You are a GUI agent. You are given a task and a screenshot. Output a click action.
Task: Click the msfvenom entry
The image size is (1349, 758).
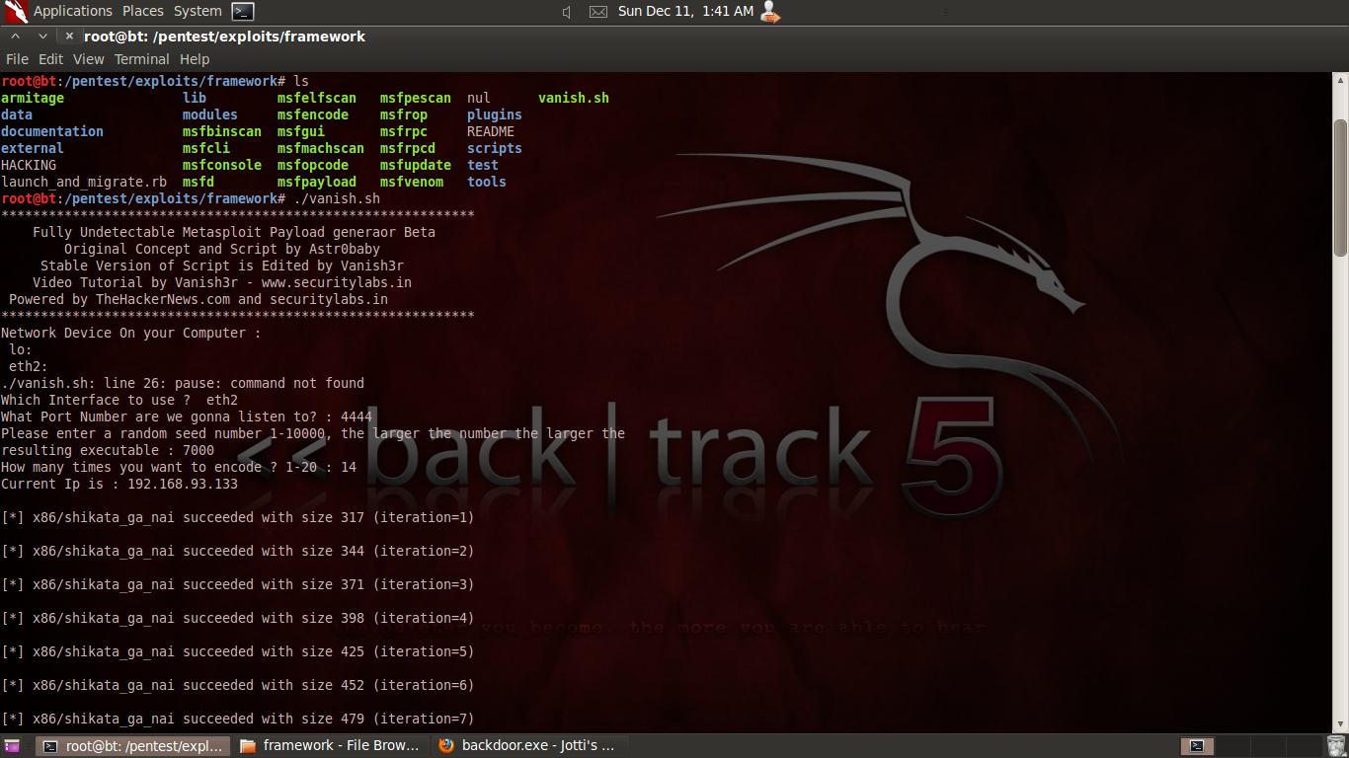click(412, 182)
